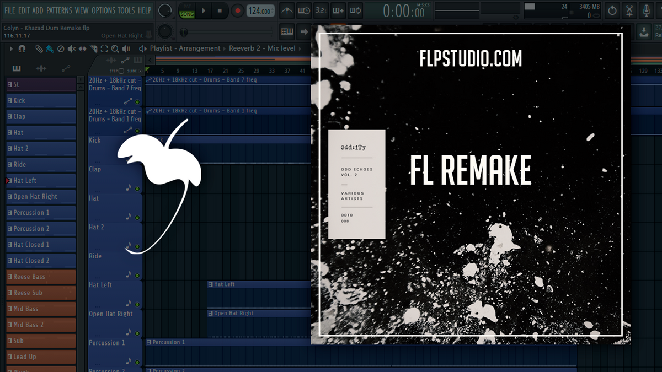
Task: Open the recording microphone panel top right
Action: 646,10
